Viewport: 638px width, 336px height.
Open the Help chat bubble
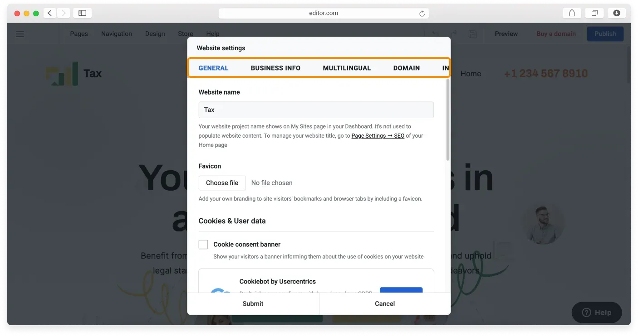point(597,312)
